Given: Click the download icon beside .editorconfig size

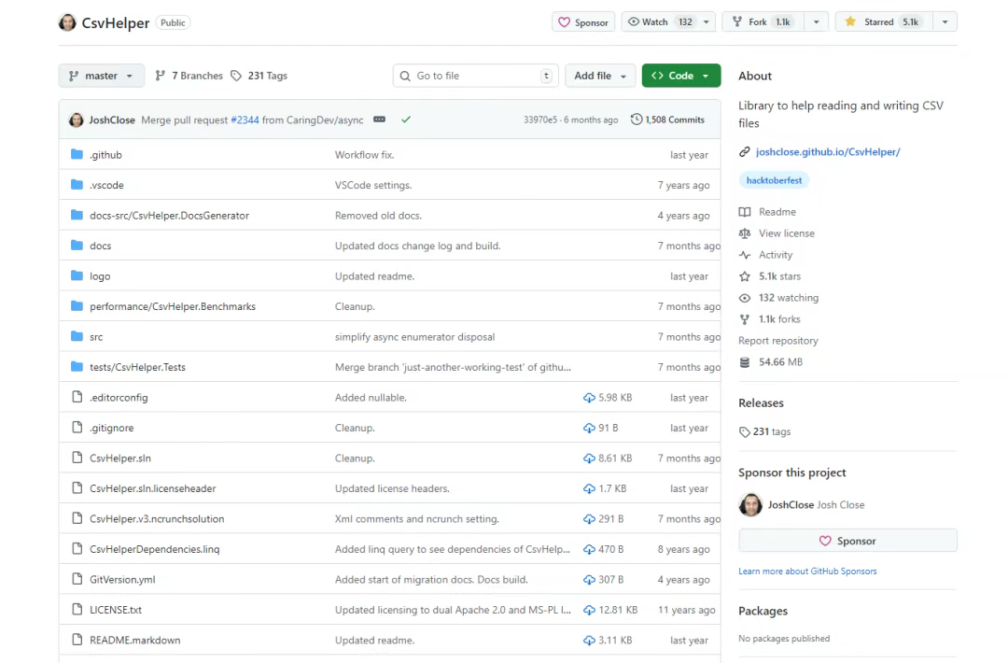Looking at the screenshot, I should 589,398.
